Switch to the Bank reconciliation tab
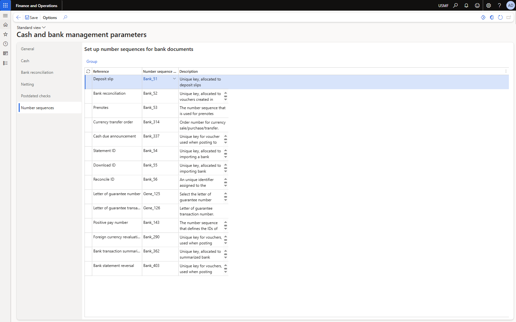Image resolution: width=516 pixels, height=322 pixels. click(37, 72)
